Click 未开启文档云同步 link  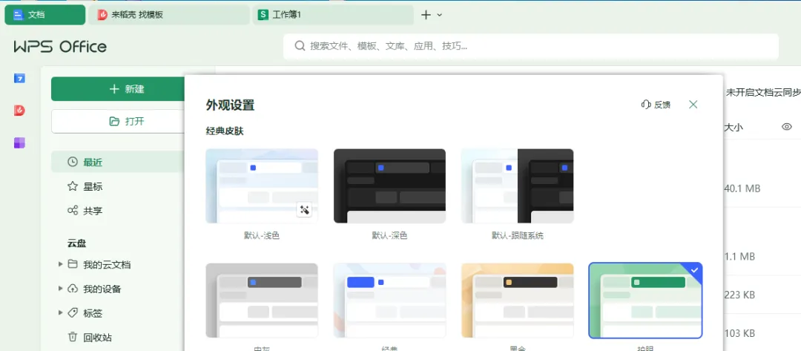point(763,93)
